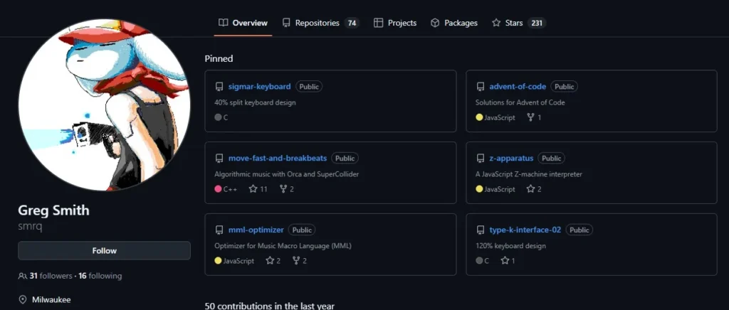Click the book icon beside Overview

click(x=223, y=23)
